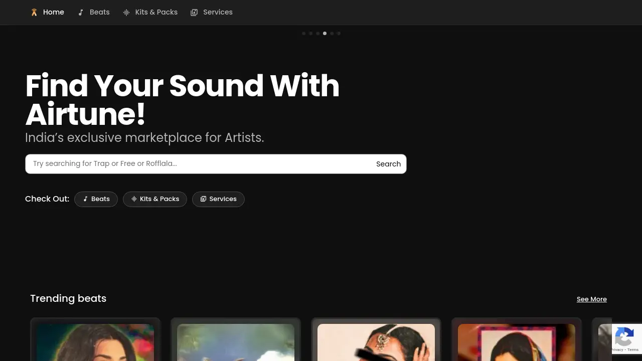This screenshot has height=361, width=642.
Task: Select the first carousel indicator dot
Action: (303, 33)
